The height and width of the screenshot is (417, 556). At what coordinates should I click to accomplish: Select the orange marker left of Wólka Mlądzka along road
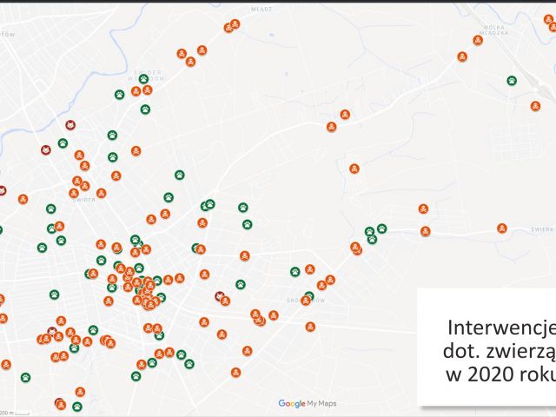(x=462, y=56)
